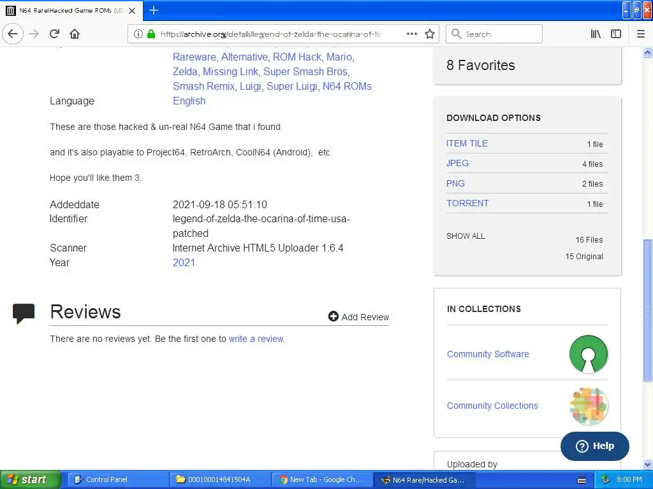Open the Windows start menu
The width and height of the screenshot is (653, 489).
[x=30, y=479]
